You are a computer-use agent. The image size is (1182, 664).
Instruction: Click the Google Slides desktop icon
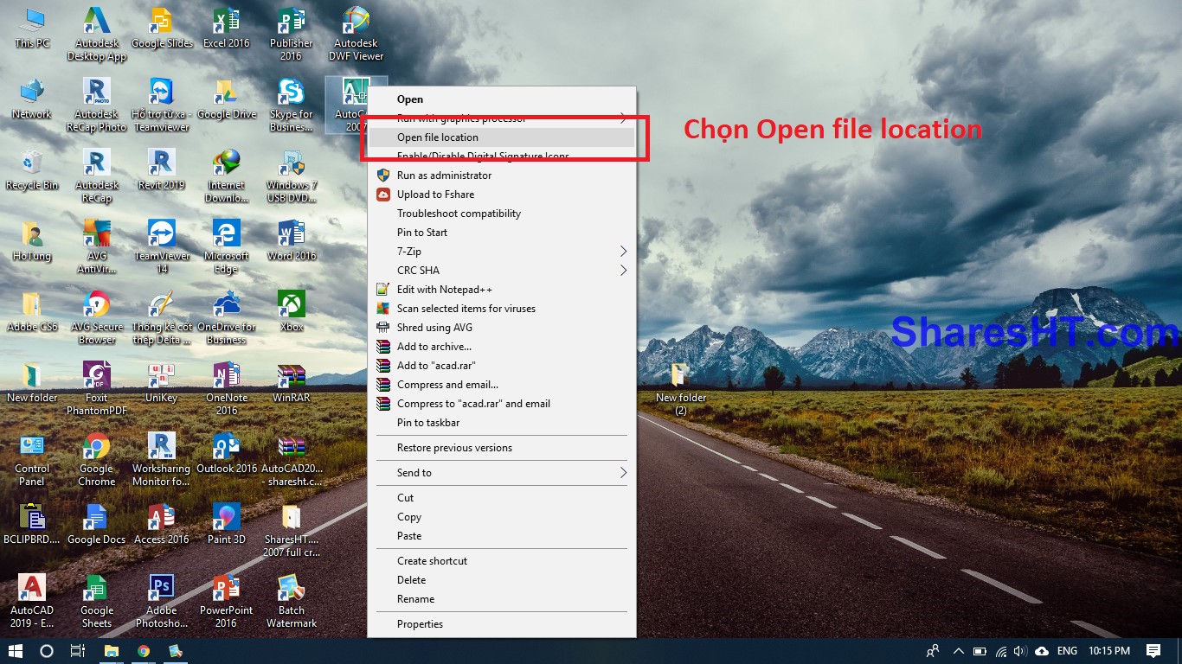point(162,29)
